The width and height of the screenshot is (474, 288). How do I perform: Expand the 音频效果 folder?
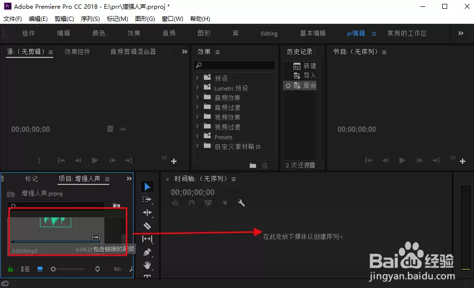197,97
